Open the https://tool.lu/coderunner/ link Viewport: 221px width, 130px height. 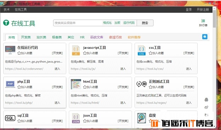click(24, 69)
